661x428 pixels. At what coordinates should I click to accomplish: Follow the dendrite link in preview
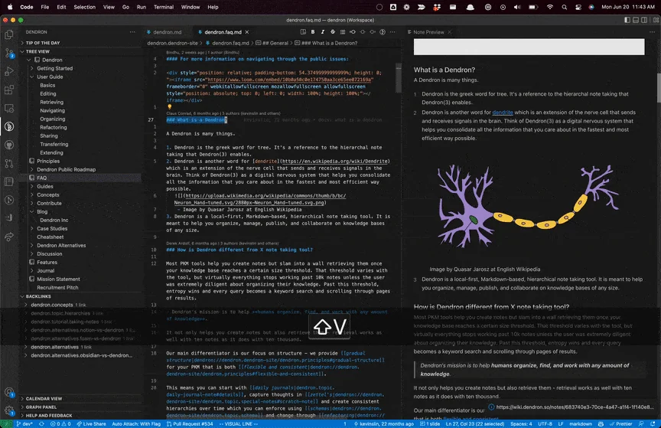pos(503,113)
